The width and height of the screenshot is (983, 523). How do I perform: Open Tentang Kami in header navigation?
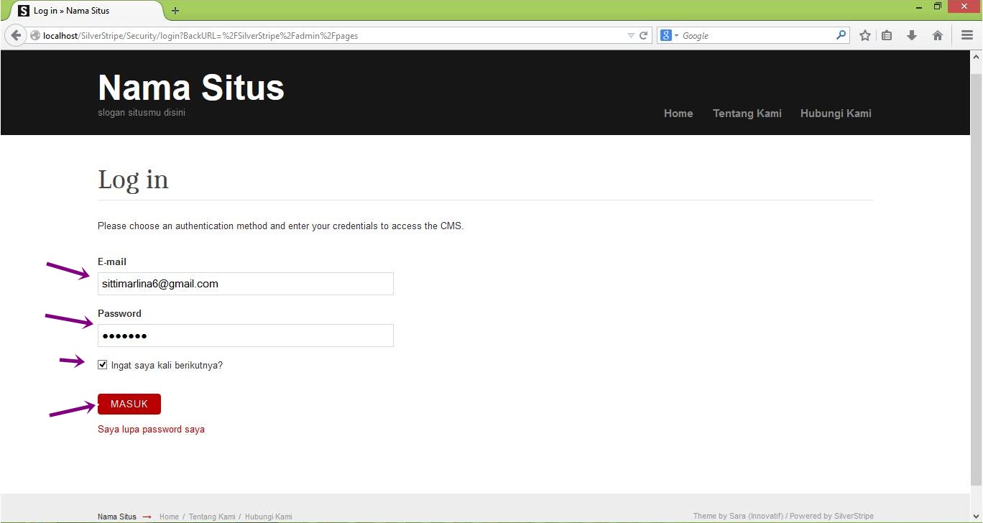(x=747, y=114)
